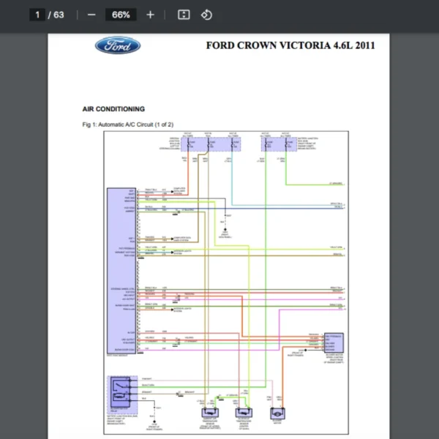Image resolution: width=439 pixels, height=439 pixels.
Task: Click the zoom out minus icon
Action: tap(91, 15)
